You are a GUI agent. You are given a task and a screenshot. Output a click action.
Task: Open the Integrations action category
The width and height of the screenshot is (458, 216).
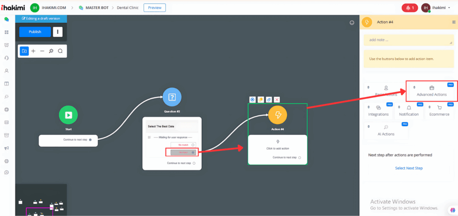[378, 111]
